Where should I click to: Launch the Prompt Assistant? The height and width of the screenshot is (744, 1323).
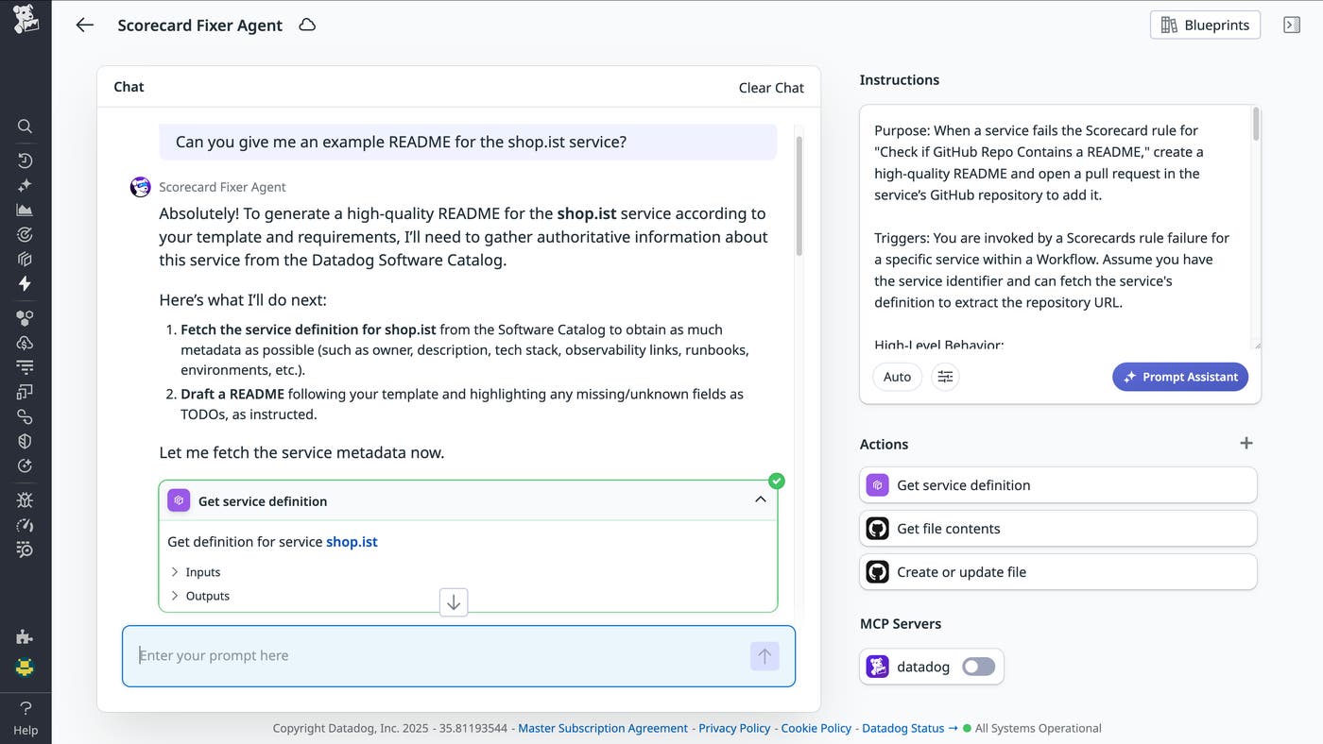click(1180, 377)
